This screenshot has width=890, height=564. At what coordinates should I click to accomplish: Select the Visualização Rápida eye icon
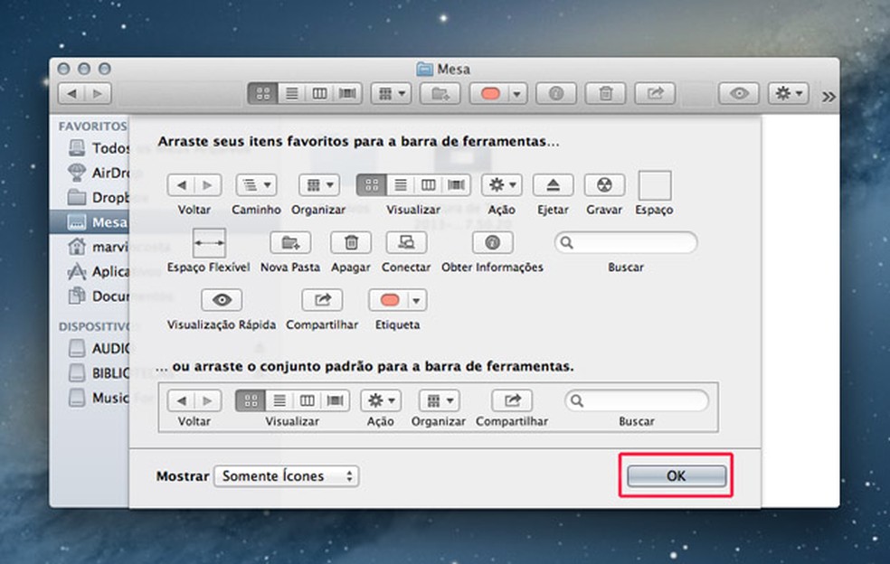(x=222, y=300)
